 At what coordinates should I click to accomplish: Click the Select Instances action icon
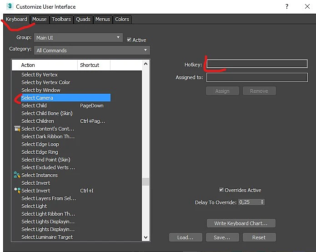click(x=17, y=175)
